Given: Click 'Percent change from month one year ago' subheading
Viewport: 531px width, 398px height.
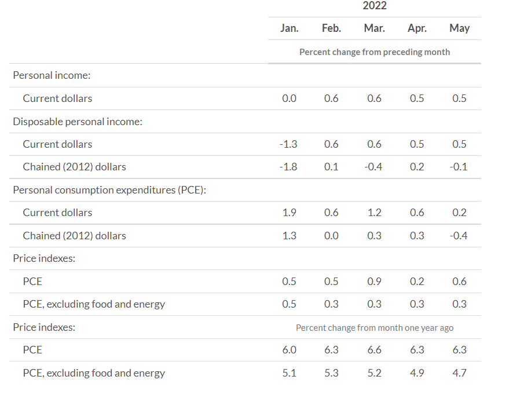Looking at the screenshot, I should pos(374,327).
